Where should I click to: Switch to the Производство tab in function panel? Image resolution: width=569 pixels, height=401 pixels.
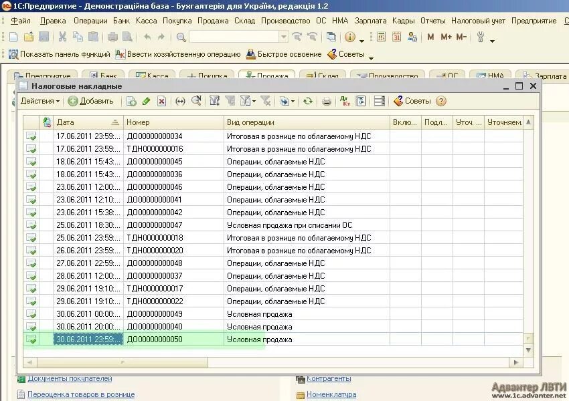pyautogui.click(x=387, y=75)
